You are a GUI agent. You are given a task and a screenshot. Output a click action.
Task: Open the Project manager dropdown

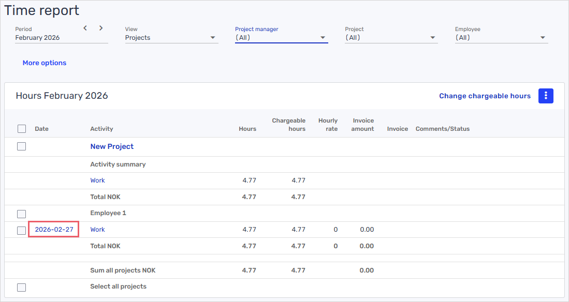point(281,38)
